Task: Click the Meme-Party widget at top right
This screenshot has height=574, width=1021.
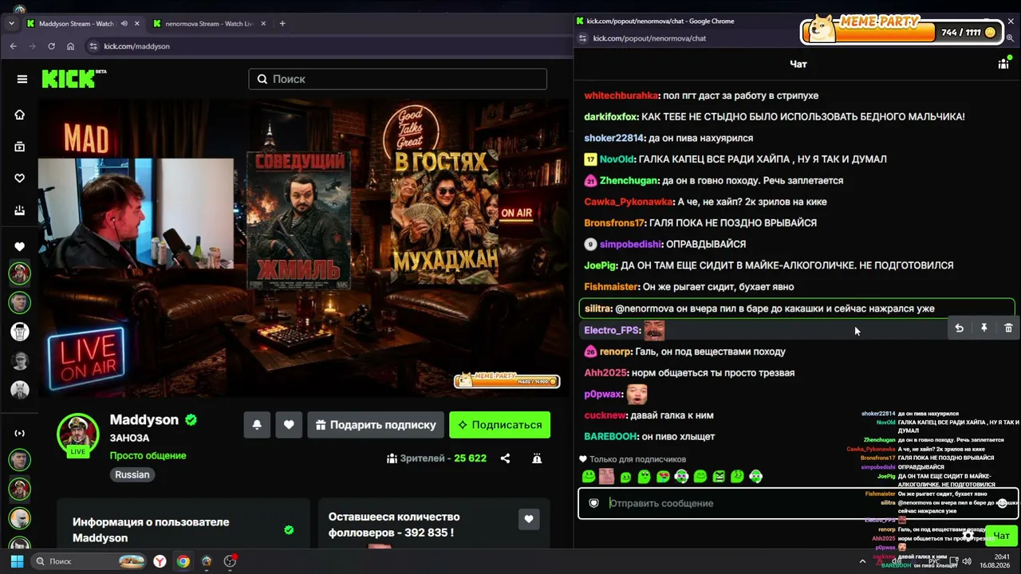Action: click(902, 30)
